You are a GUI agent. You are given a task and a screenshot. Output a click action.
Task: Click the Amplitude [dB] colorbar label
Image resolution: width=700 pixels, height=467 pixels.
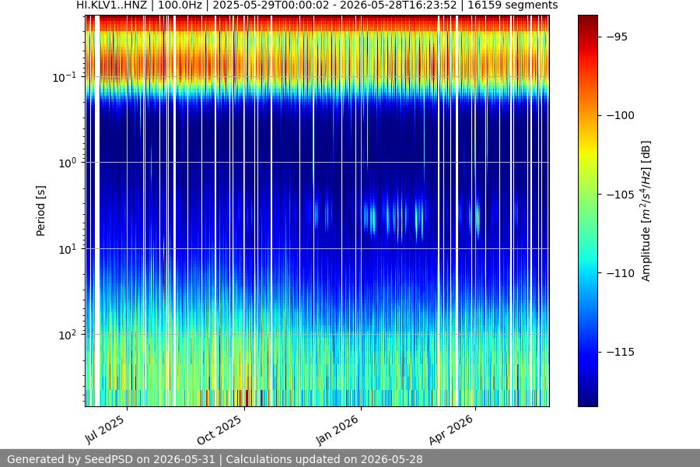pos(646,211)
